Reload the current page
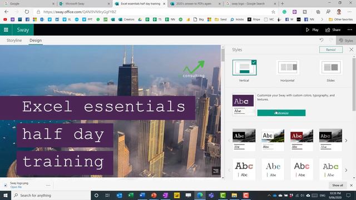The height and width of the screenshot is (200, 356). [x=27, y=12]
